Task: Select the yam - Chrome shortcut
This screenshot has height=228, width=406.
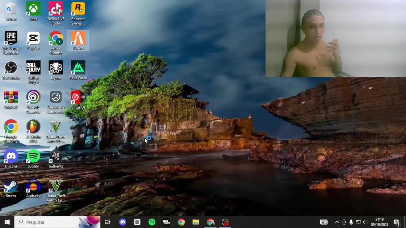Action: [56, 43]
